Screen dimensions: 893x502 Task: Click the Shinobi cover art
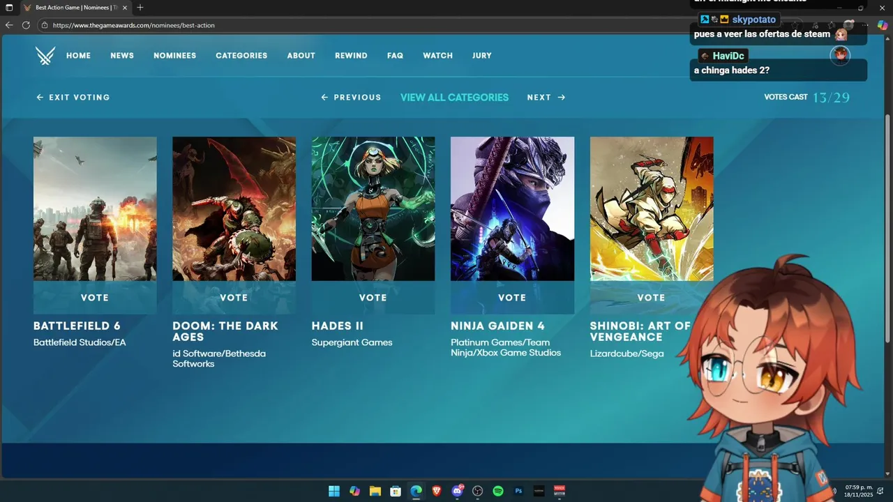tap(652, 208)
